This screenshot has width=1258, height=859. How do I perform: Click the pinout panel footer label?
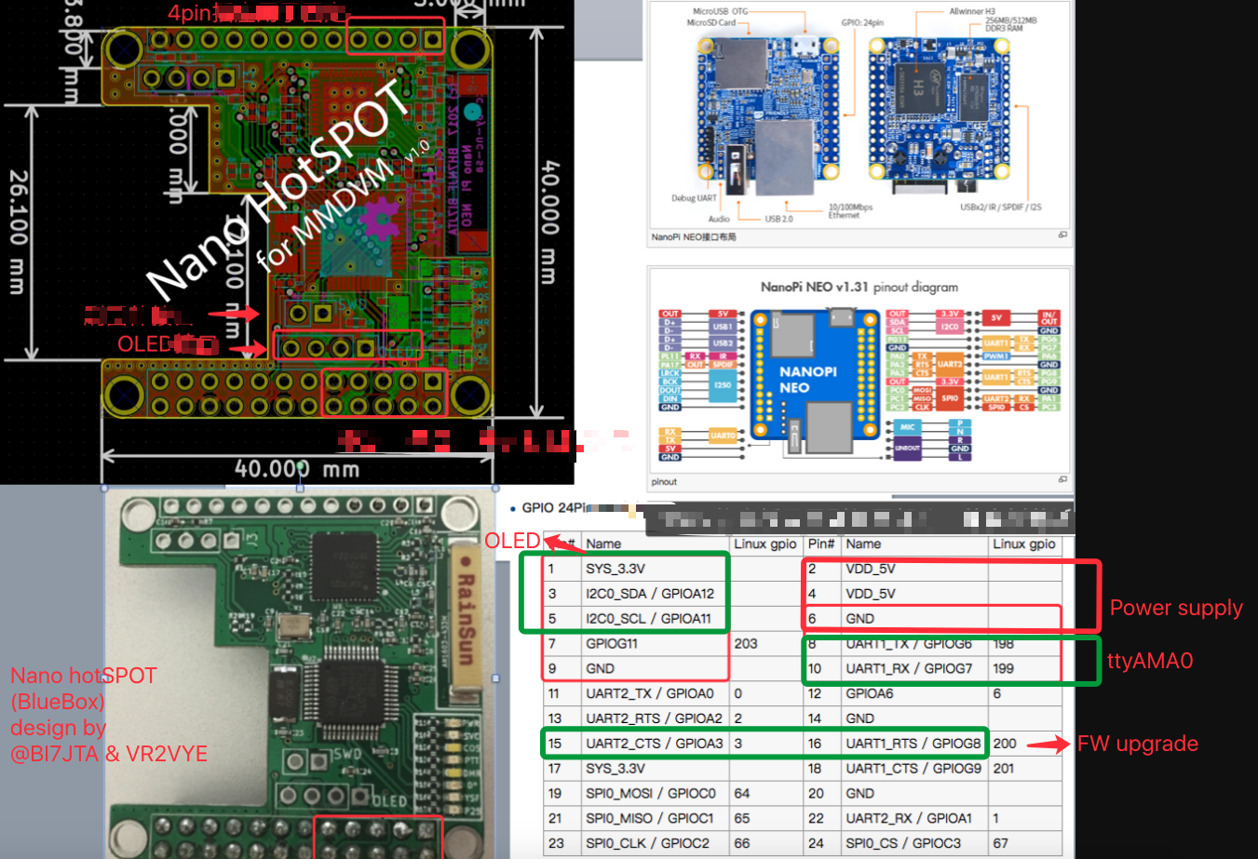pos(665,481)
